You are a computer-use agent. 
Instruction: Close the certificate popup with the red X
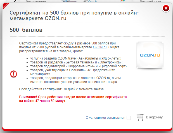[x=166, y=8]
